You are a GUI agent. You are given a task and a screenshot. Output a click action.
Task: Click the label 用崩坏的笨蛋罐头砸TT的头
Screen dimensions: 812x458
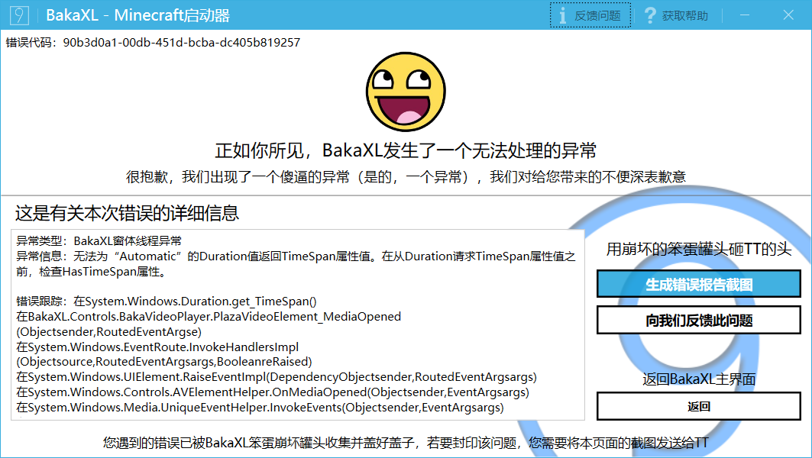(x=699, y=249)
